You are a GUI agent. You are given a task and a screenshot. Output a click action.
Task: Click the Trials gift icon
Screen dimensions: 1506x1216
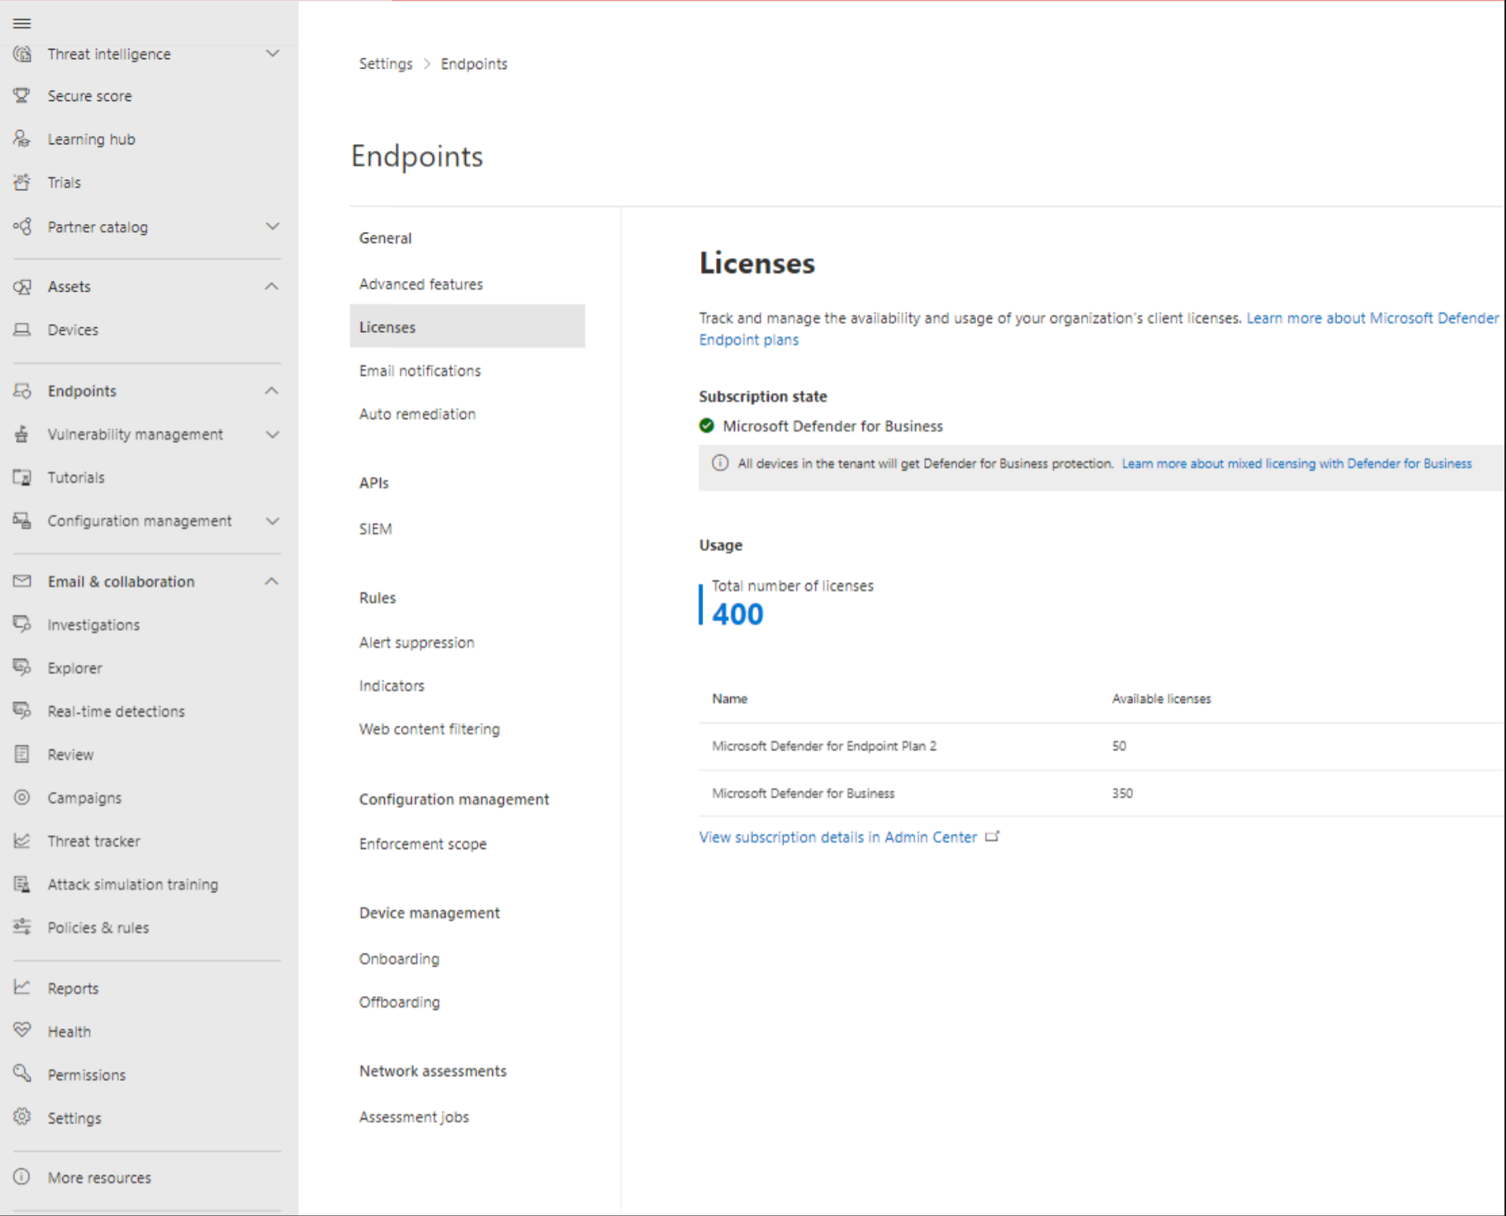[x=22, y=182]
